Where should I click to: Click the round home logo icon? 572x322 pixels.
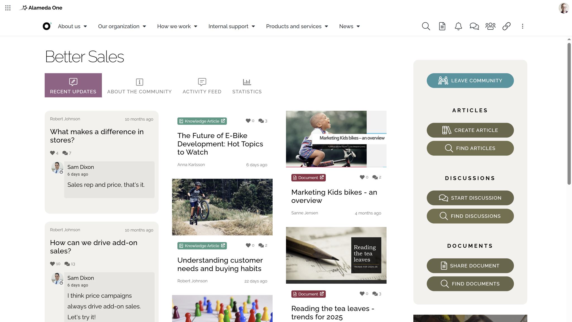click(x=47, y=26)
